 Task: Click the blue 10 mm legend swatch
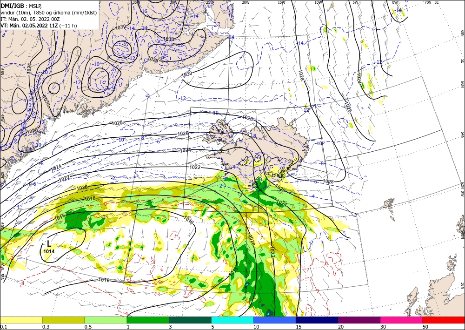click(275, 320)
